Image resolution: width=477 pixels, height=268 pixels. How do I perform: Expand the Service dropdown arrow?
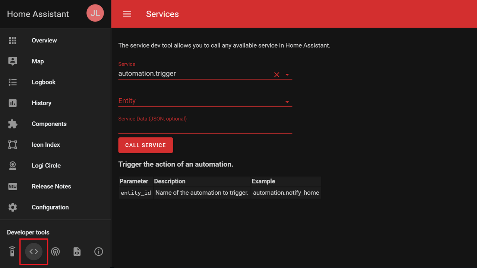click(x=287, y=74)
